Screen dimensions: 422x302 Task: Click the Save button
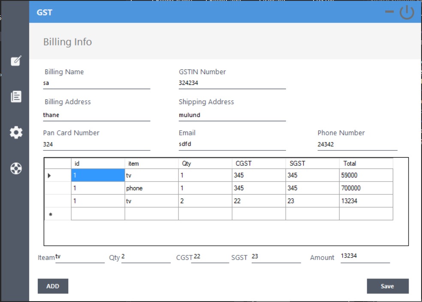click(388, 286)
